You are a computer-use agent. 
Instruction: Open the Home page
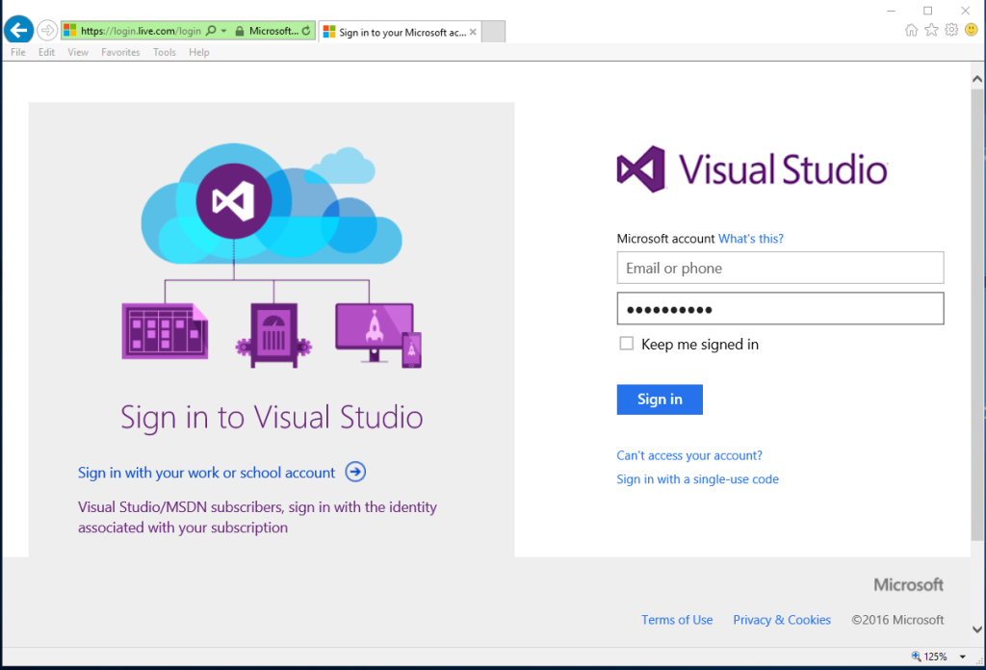pos(911,30)
